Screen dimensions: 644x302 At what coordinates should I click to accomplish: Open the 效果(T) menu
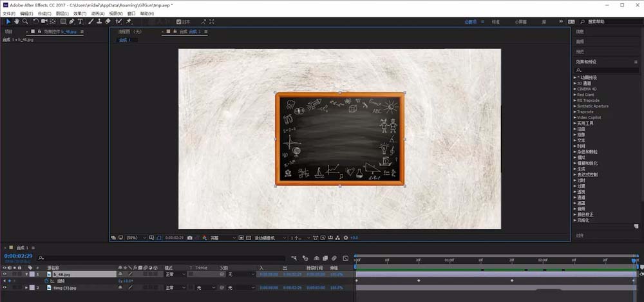pyautogui.click(x=80, y=14)
